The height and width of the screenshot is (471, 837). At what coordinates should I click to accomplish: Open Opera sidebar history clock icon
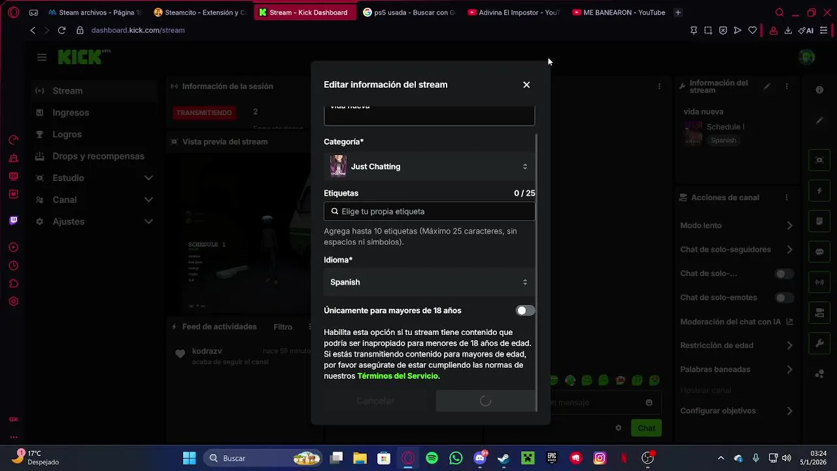coord(13,266)
